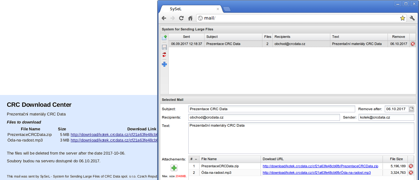Click the send mail envelope icon
The image size is (419, 180).
pyautogui.click(x=164, y=38)
